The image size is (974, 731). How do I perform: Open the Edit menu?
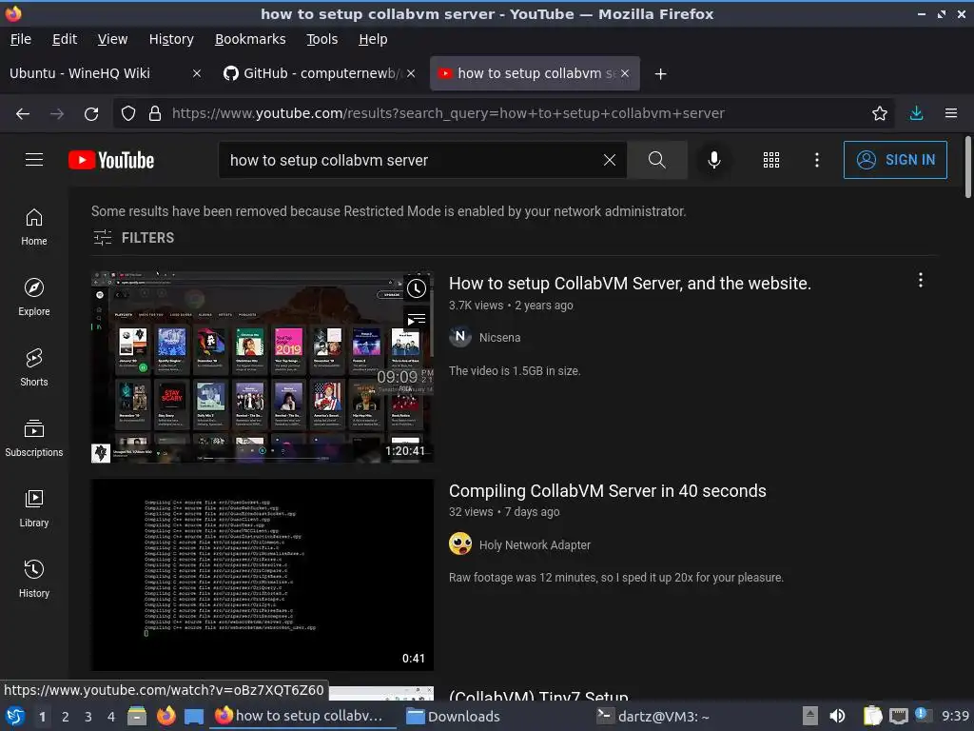65,39
